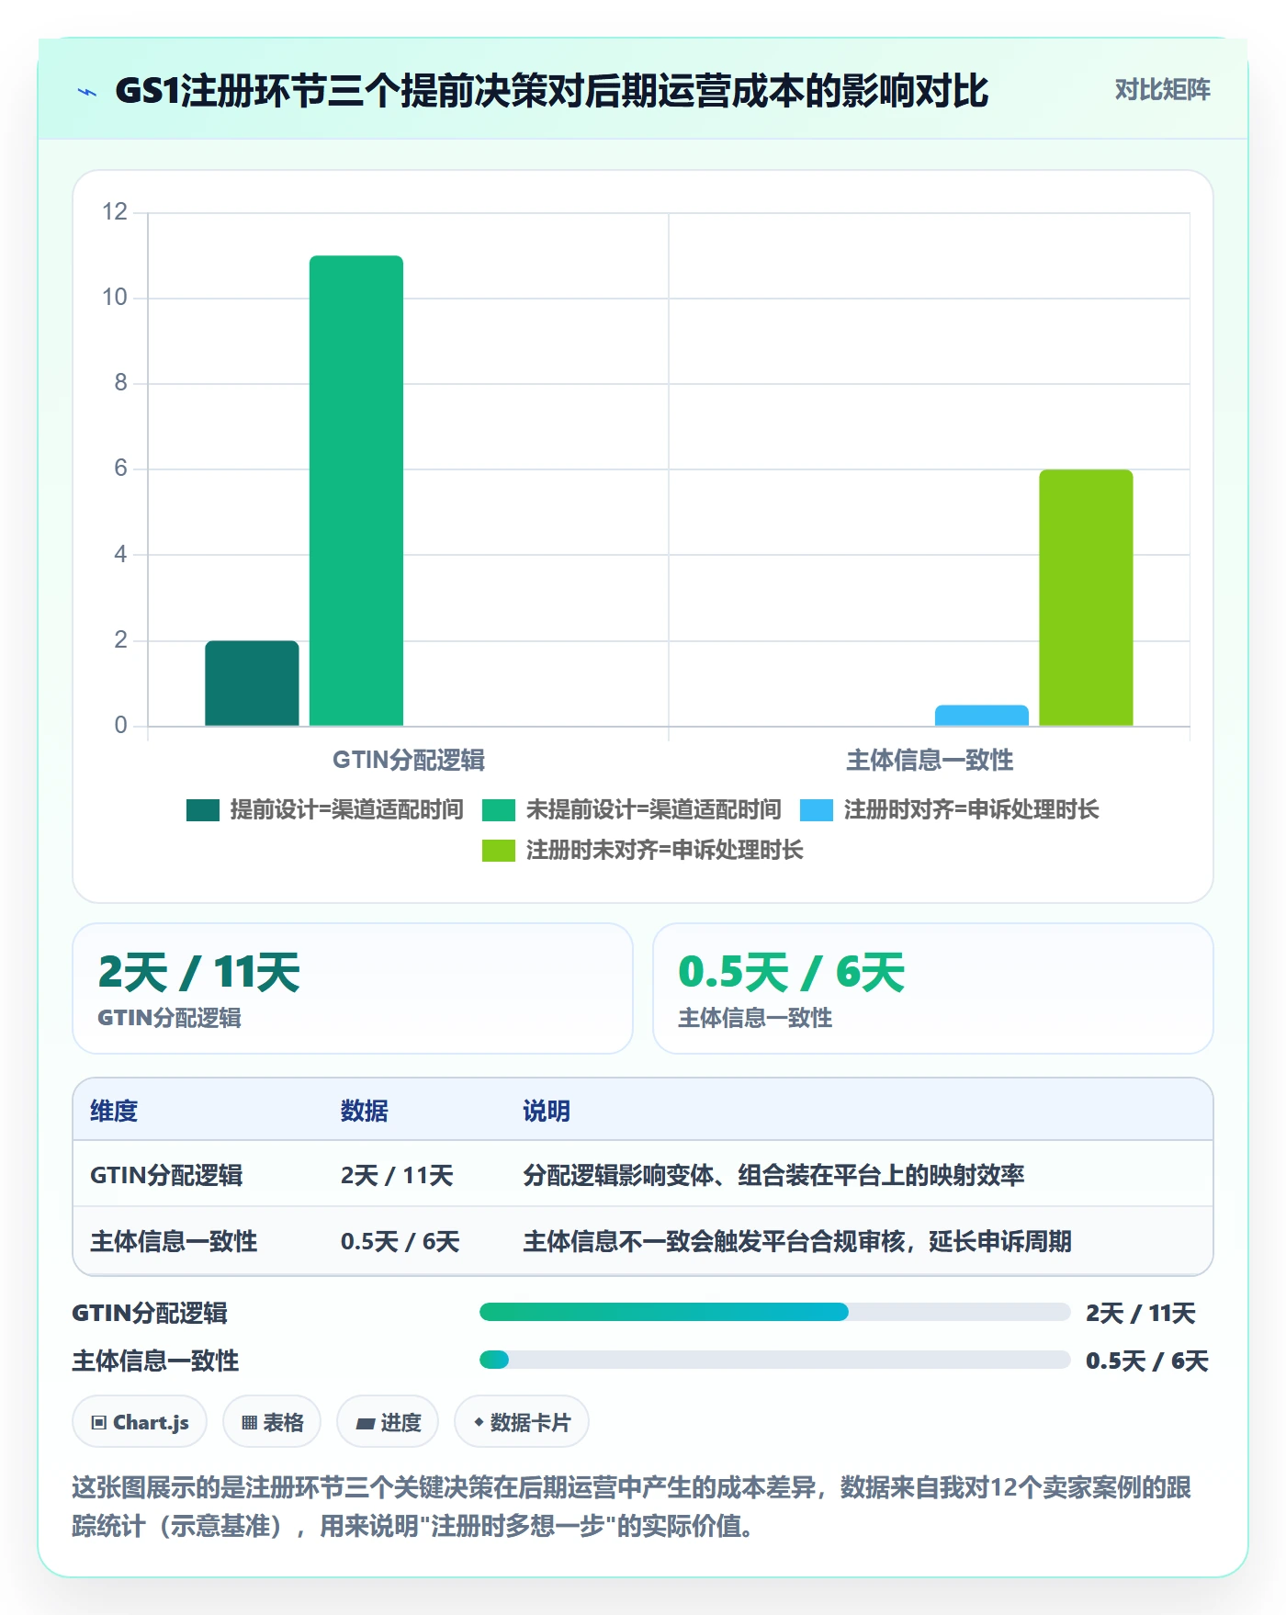Image resolution: width=1286 pixels, height=1615 pixels.
Task: Click the chart title GS1注册环节 heading
Action: (x=552, y=91)
